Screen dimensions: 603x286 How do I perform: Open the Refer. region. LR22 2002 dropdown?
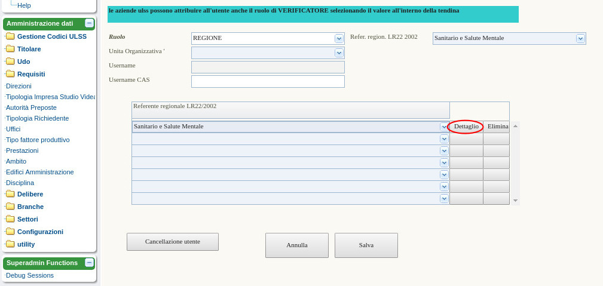coord(580,38)
